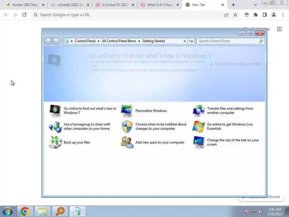The image size is (289, 217).
Task: Click the magnifier app in the taskbar
Action: click(60, 211)
